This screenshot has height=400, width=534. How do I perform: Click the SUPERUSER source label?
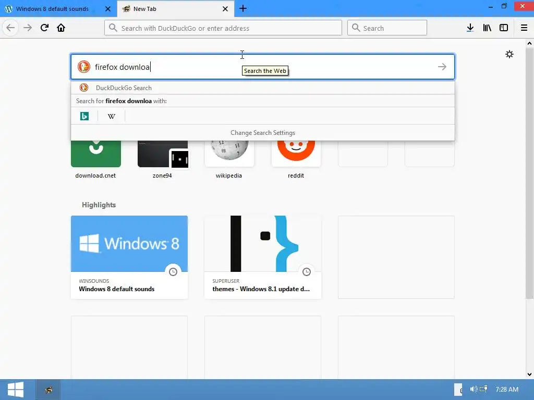click(226, 281)
